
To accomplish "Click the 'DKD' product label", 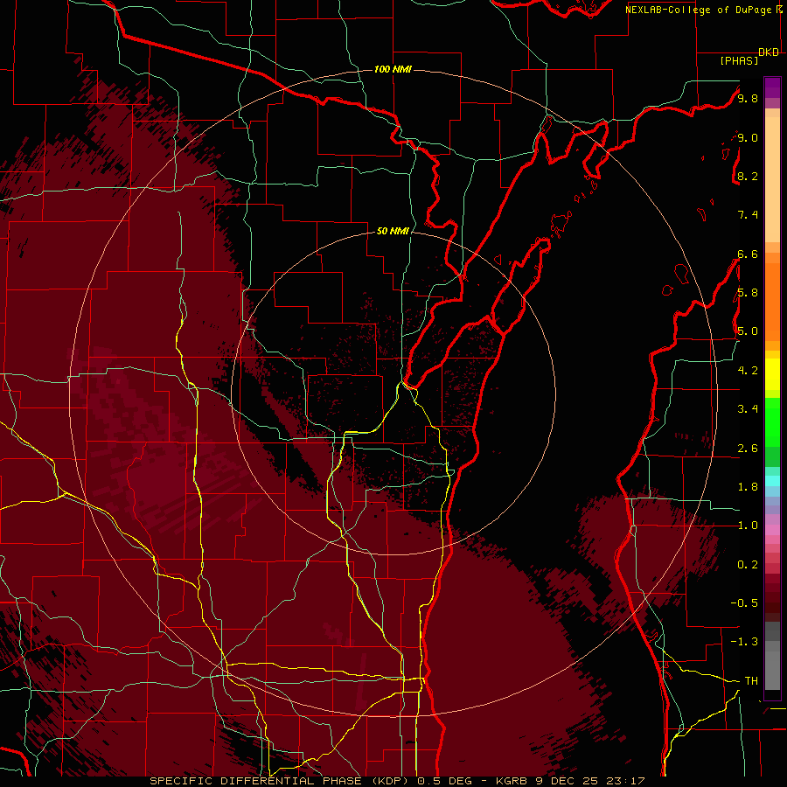I will pyautogui.click(x=769, y=52).
